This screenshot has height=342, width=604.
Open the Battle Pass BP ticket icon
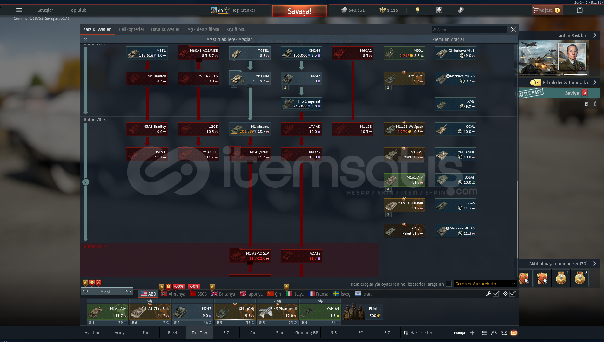click(x=460, y=10)
